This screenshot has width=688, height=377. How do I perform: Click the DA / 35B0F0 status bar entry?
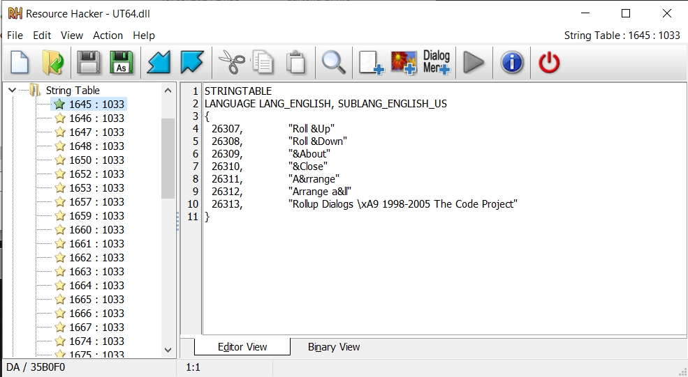[x=36, y=367]
